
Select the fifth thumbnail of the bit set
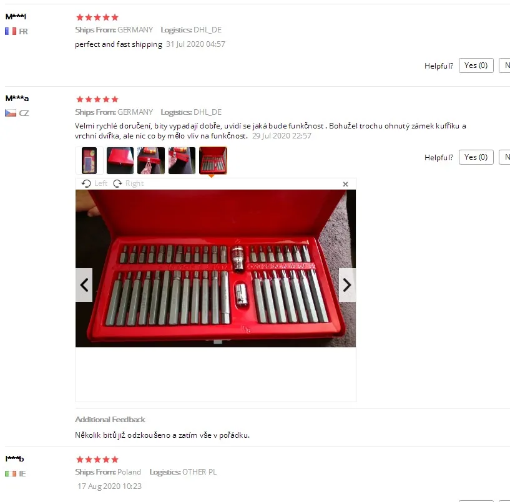point(213,160)
